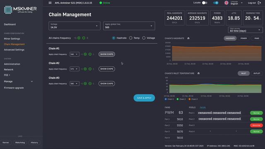The width and height of the screenshot is (265, 149).
Task: Click Pool 3 Abnormal status badge
Action: (256, 125)
